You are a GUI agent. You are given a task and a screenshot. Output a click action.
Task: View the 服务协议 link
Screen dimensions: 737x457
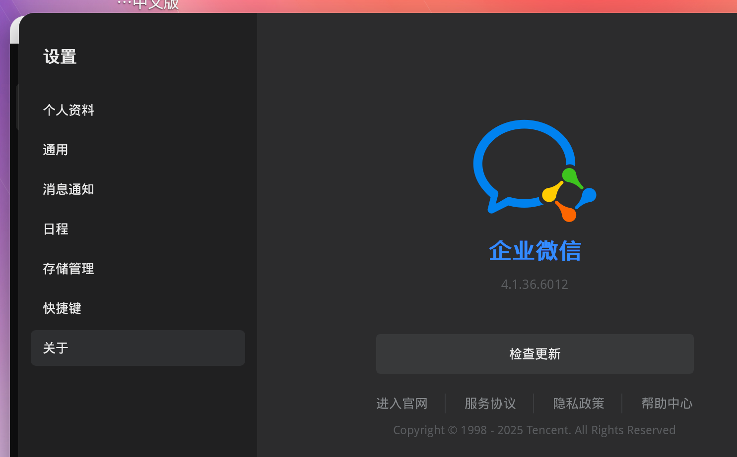click(x=490, y=403)
